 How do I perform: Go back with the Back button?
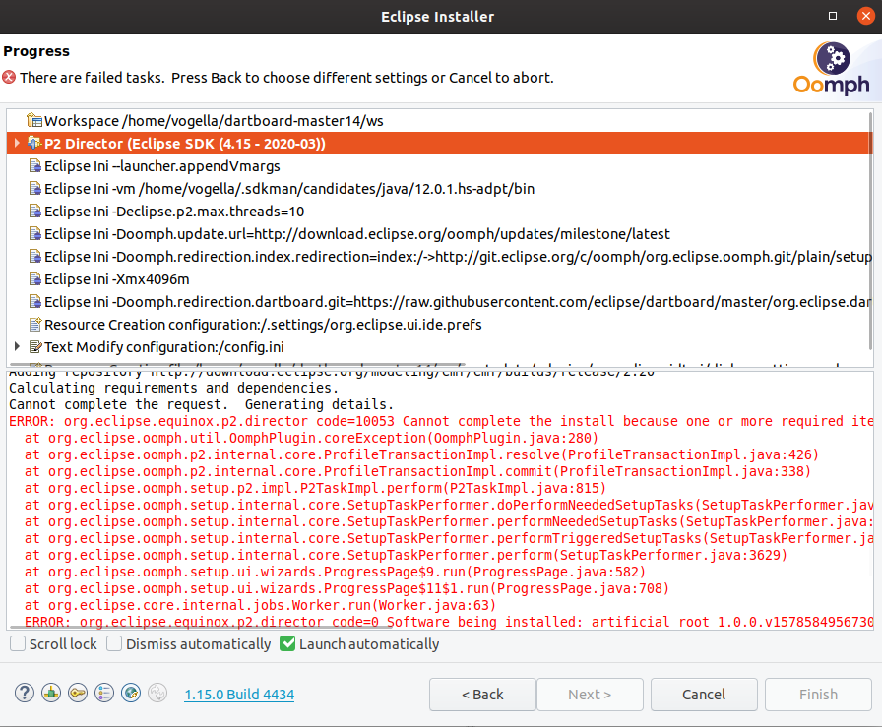[x=482, y=695]
